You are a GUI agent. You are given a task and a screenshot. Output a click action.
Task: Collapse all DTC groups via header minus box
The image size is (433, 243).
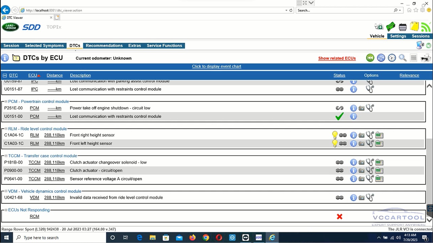tap(5, 75)
